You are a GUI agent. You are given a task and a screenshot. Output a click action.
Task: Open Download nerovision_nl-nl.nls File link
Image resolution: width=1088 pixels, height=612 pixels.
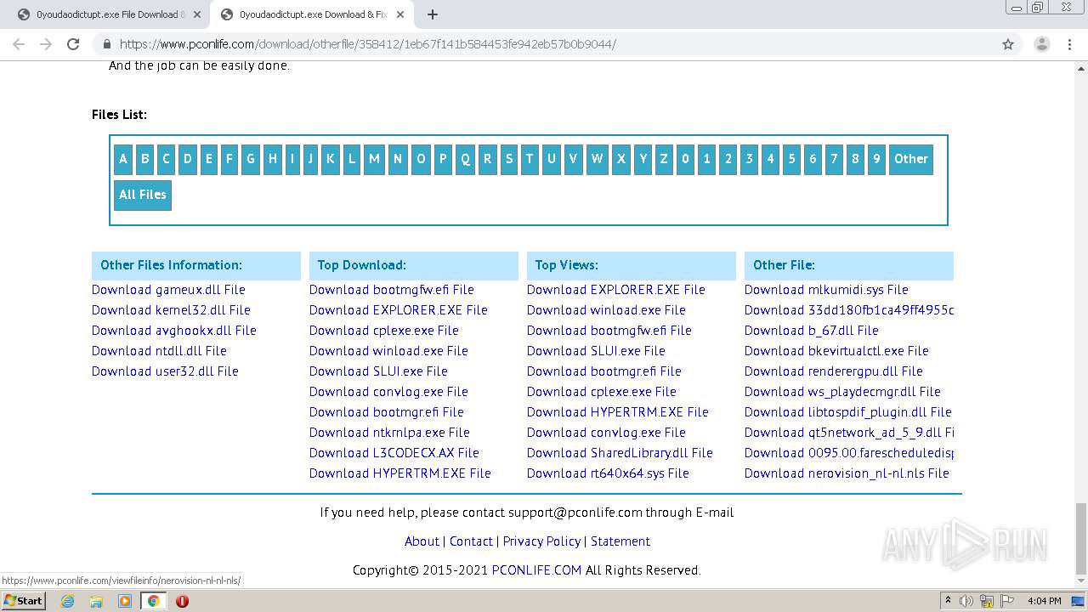(847, 473)
